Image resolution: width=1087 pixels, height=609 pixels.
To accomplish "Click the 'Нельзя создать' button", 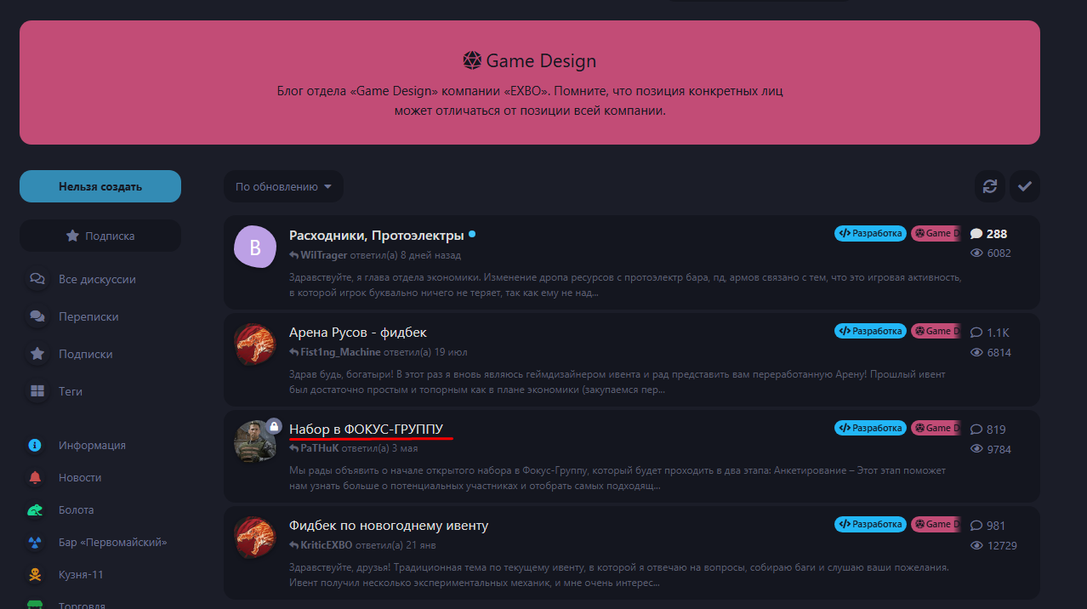I will pyautogui.click(x=100, y=186).
